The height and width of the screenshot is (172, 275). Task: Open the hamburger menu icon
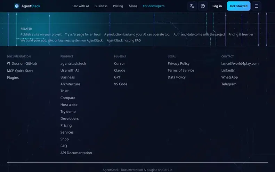coord(257,6)
